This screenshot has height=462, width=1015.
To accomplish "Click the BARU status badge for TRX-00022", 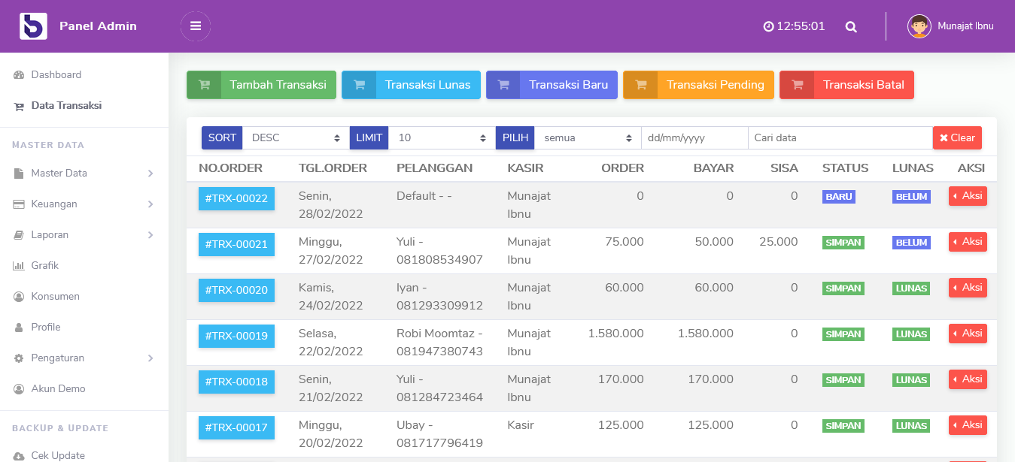I will [839, 197].
